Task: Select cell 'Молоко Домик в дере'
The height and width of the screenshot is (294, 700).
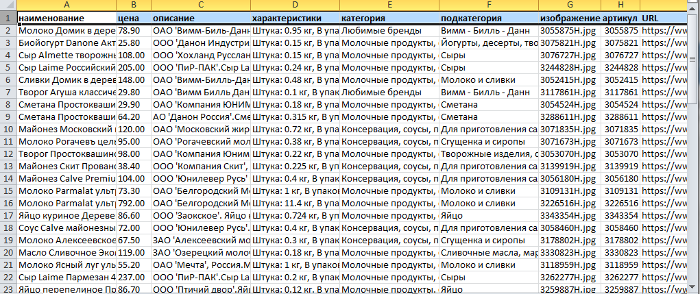Action: coord(67,32)
